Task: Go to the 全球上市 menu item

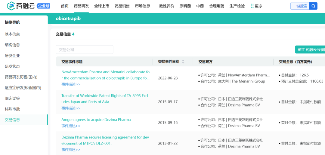Action: click(x=102, y=6)
